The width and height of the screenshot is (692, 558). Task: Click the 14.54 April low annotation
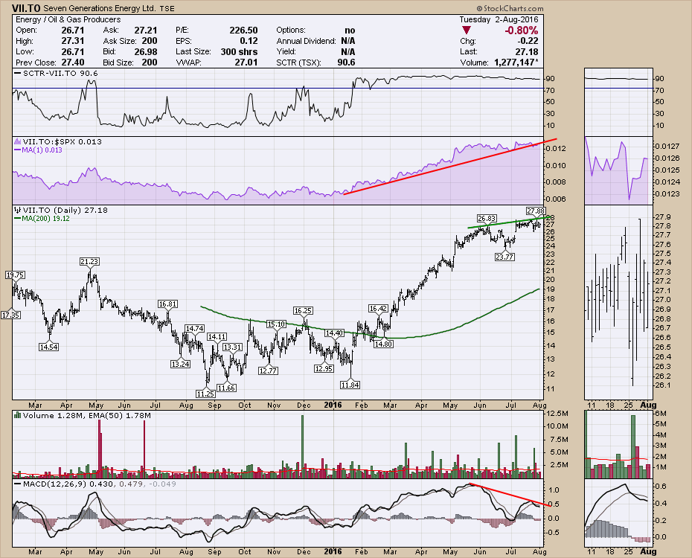point(48,347)
